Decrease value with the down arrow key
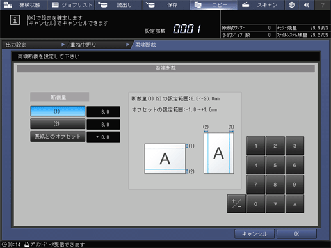331x248 pixels. click(275, 204)
